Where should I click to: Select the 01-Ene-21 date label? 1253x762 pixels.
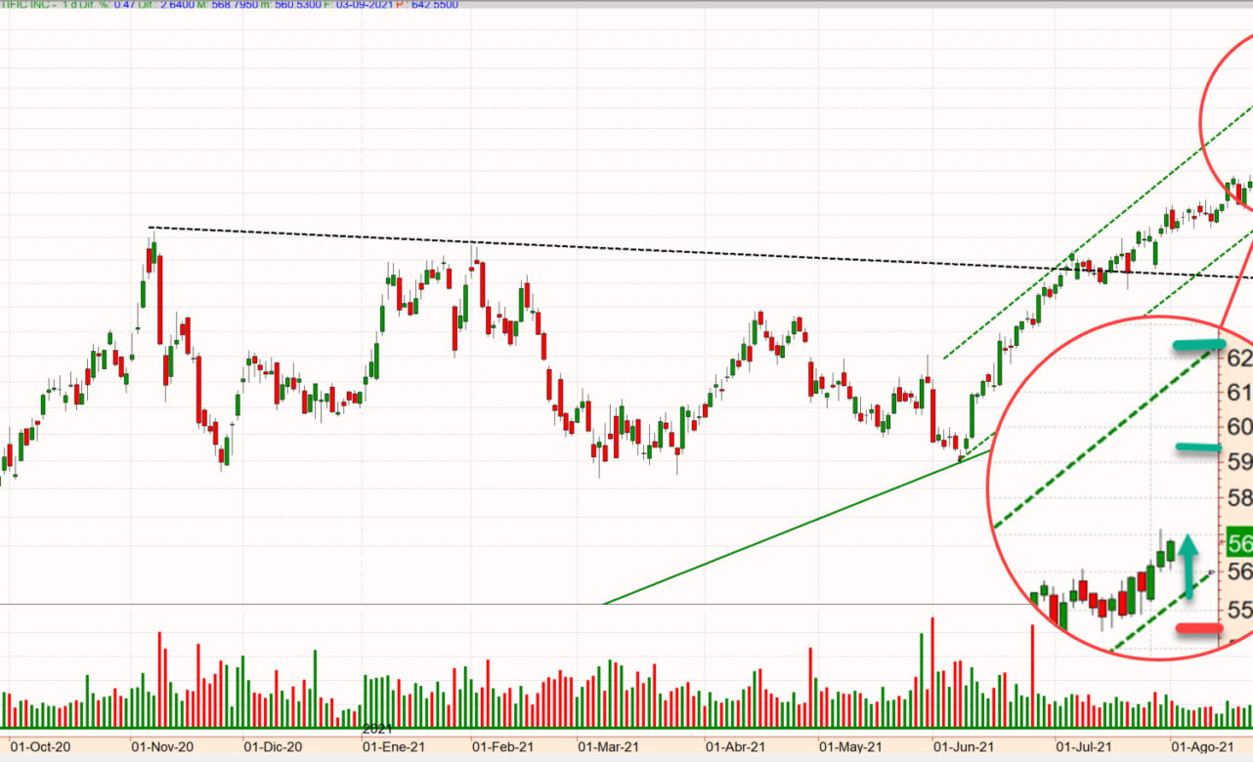pos(393,746)
